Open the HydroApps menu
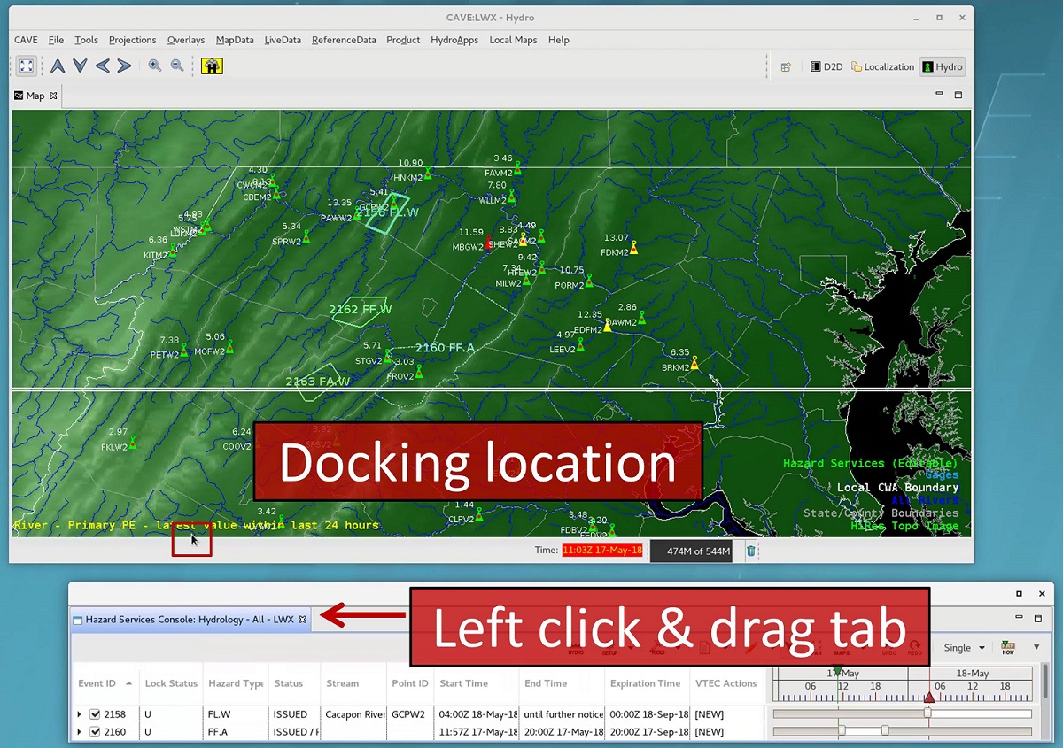1063x748 pixels. pos(454,40)
